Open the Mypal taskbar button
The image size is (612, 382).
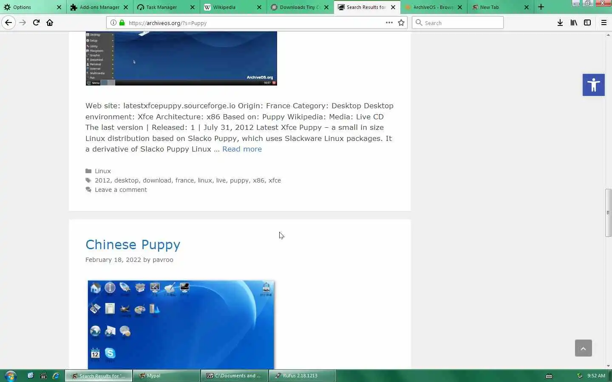[167, 376]
